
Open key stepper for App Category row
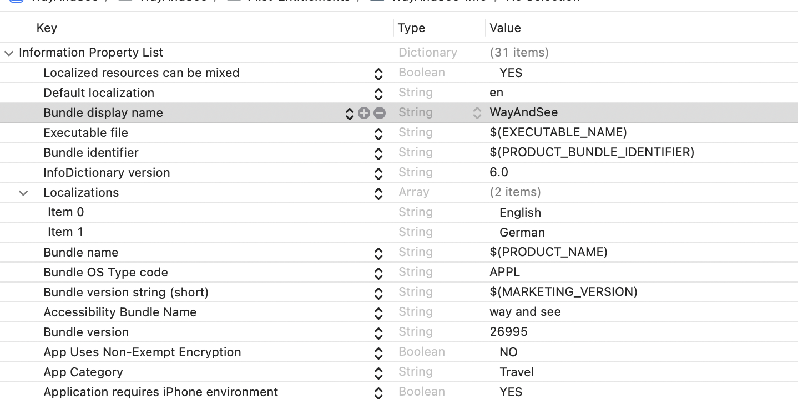[x=378, y=373]
